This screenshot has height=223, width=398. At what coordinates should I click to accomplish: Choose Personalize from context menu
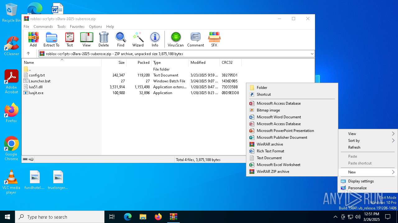click(368, 188)
